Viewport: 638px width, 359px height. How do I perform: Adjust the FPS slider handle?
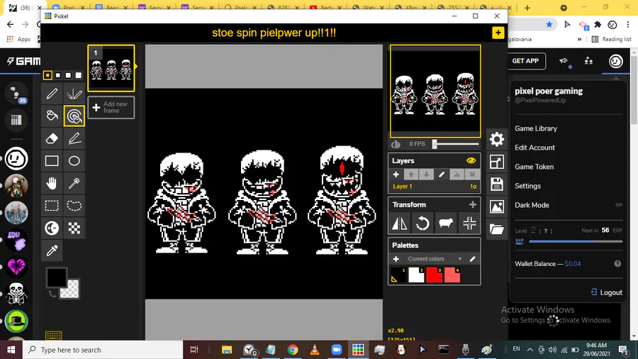click(x=435, y=144)
